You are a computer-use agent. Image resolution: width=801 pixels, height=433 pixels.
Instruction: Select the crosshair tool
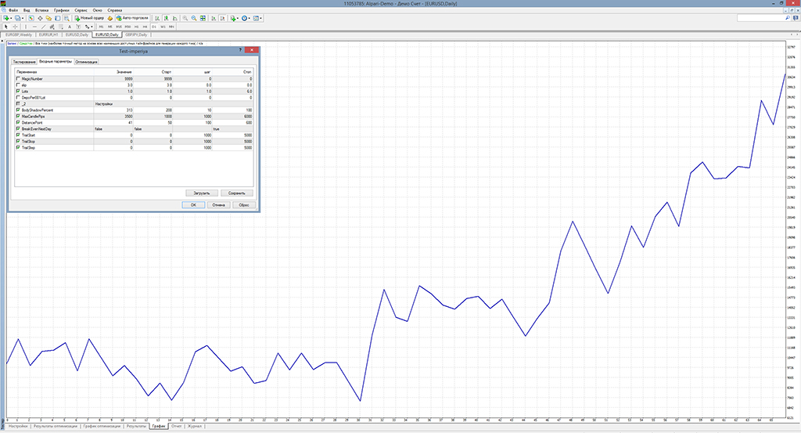click(16, 27)
